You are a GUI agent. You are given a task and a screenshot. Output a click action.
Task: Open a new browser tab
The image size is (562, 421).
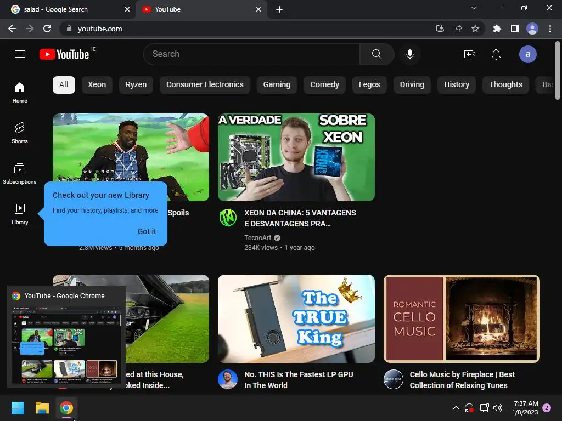tap(279, 9)
